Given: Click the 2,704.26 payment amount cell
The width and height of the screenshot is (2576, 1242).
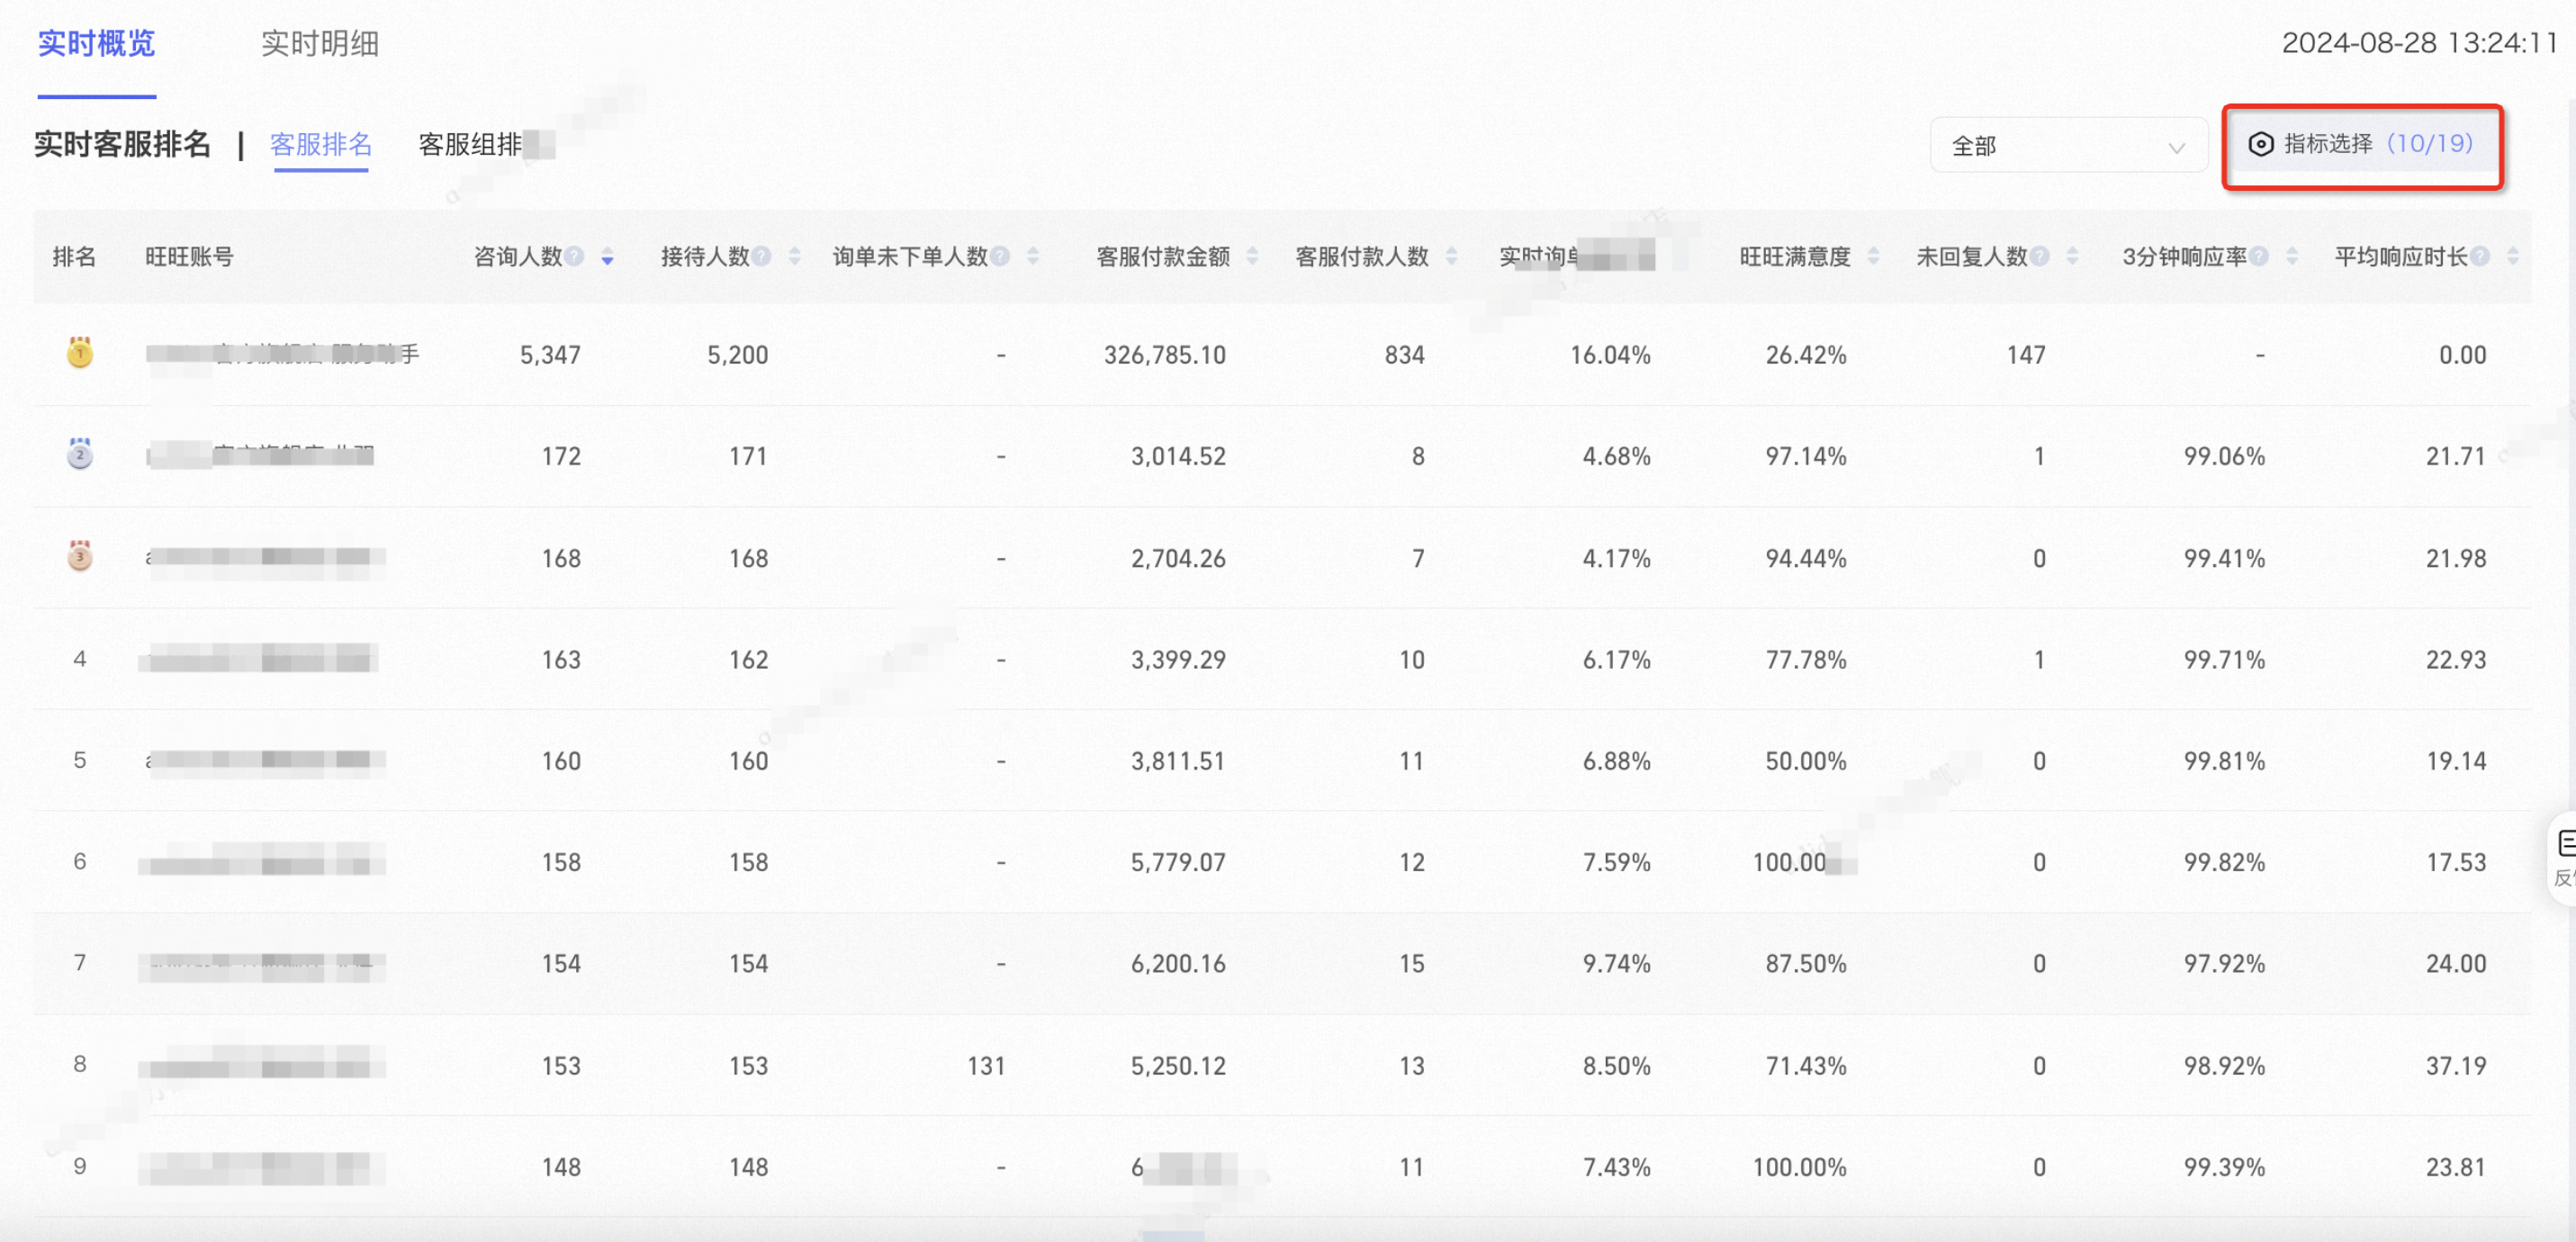Looking at the screenshot, I should click(x=1178, y=559).
